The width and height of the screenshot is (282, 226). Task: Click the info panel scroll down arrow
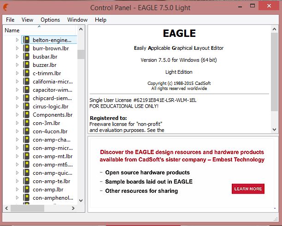pyautogui.click(x=274, y=129)
